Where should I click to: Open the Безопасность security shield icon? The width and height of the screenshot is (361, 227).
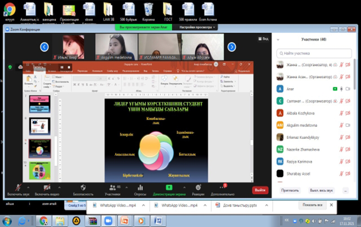tap(83, 188)
